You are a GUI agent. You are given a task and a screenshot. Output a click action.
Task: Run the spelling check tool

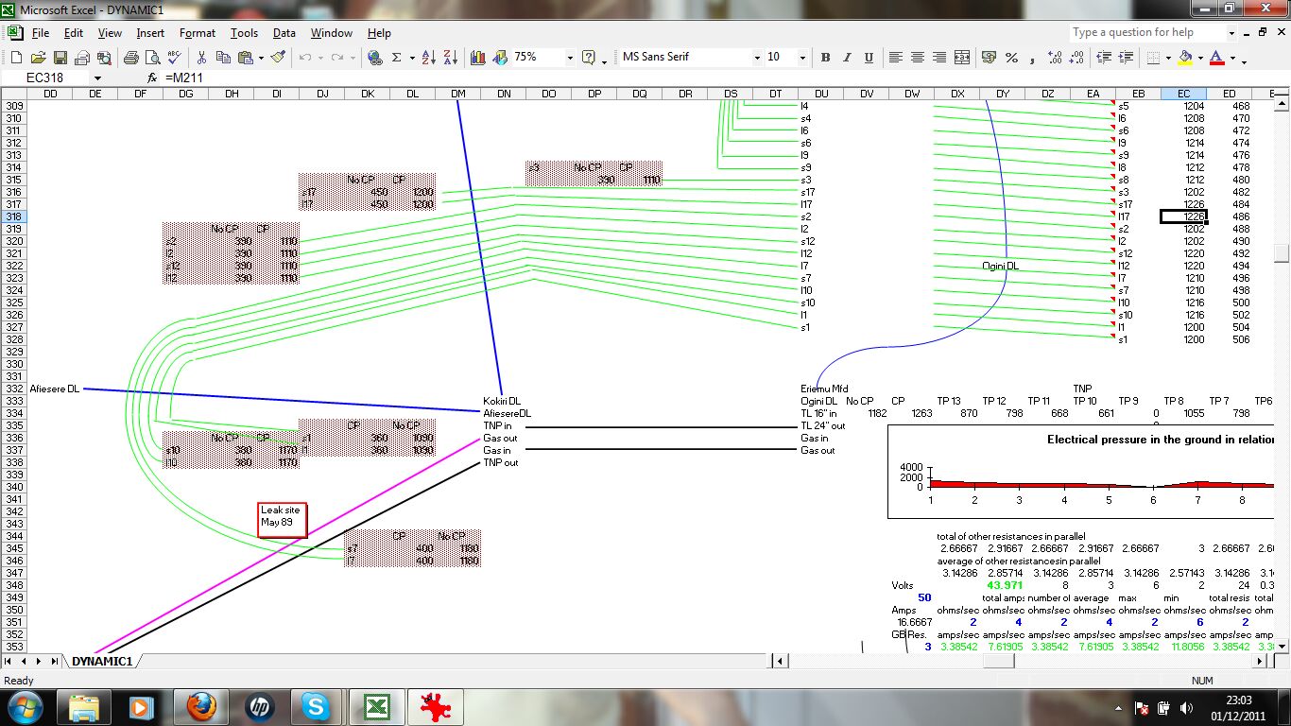pos(173,58)
